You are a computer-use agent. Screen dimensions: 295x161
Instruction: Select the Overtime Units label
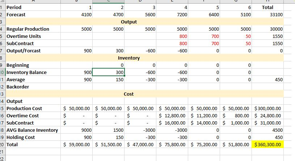point(33,36)
